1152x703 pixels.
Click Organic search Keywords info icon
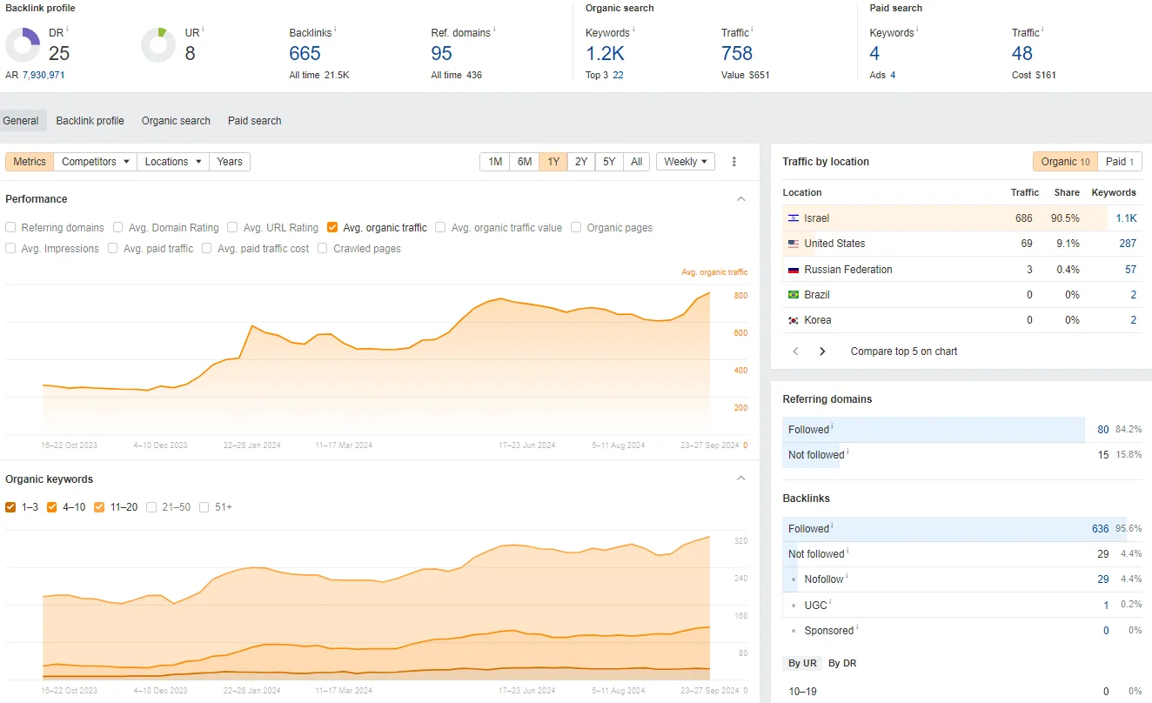(x=633, y=30)
